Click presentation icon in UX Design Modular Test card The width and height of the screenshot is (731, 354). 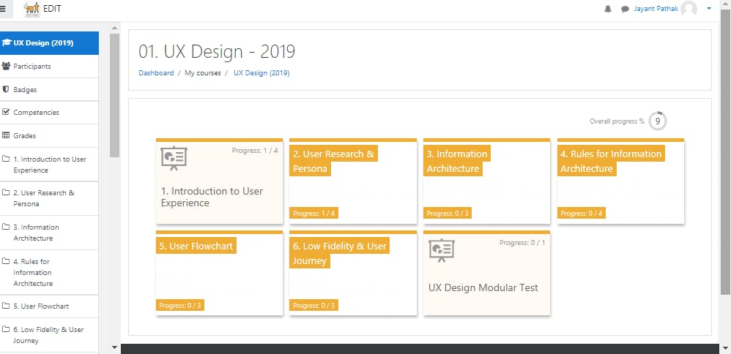442,249
